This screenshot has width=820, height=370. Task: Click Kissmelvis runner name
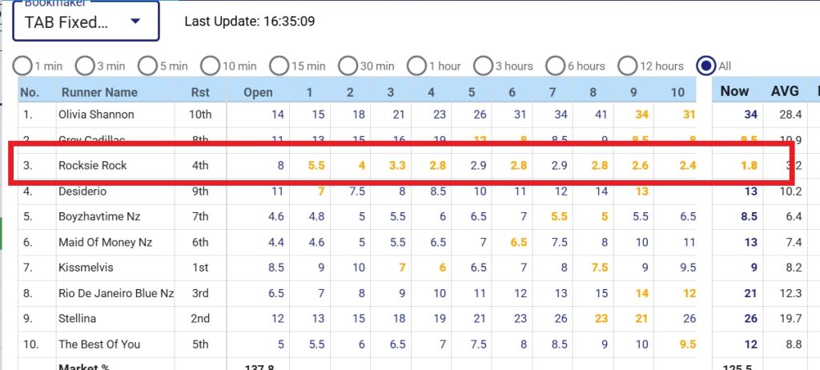pos(85,267)
